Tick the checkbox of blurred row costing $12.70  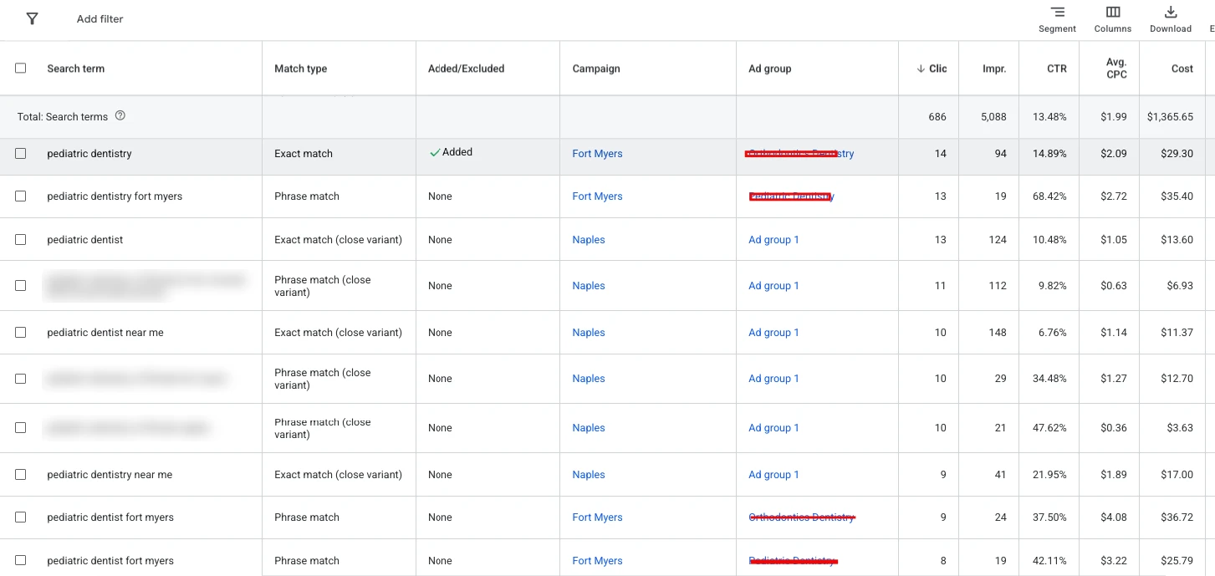[x=21, y=379]
